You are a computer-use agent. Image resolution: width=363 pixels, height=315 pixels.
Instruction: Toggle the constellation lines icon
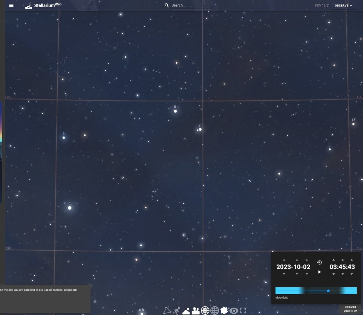(167, 310)
